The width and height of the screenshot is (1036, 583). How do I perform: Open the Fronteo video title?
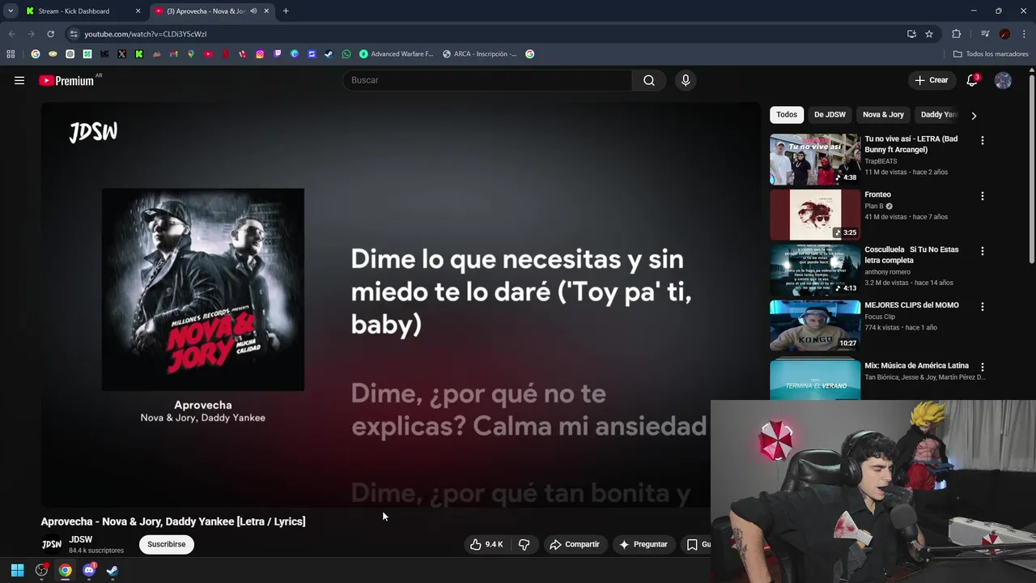[x=877, y=194]
